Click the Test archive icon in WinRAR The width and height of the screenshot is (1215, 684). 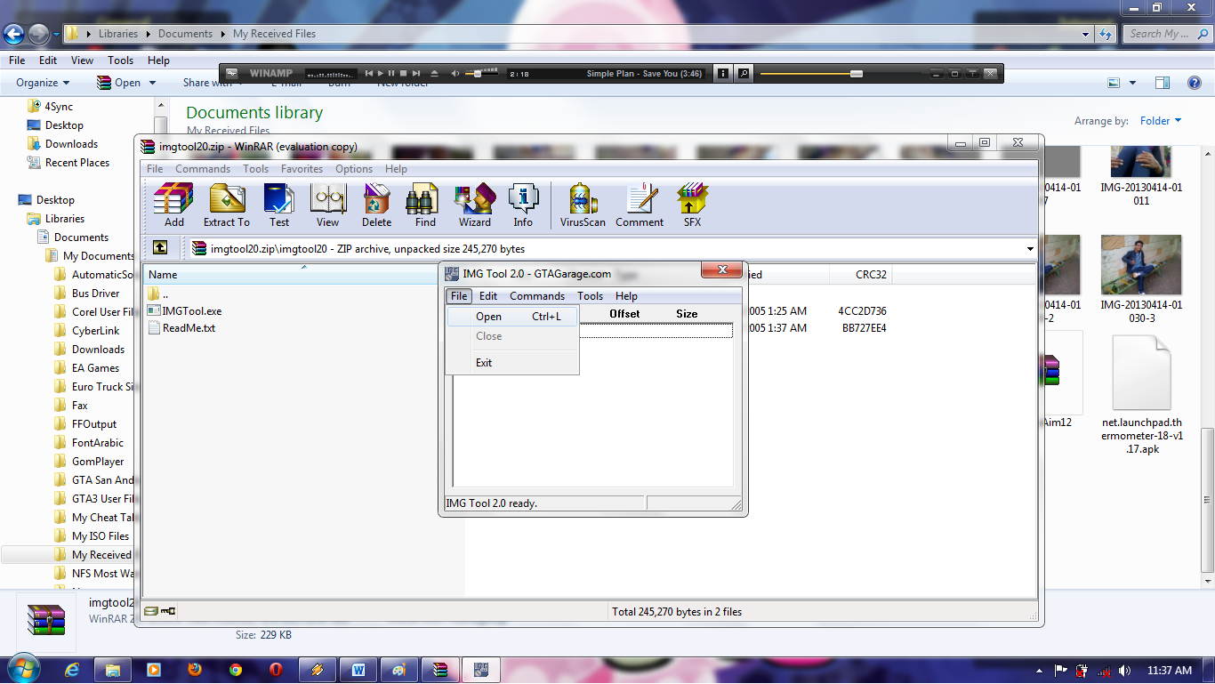[x=279, y=205]
